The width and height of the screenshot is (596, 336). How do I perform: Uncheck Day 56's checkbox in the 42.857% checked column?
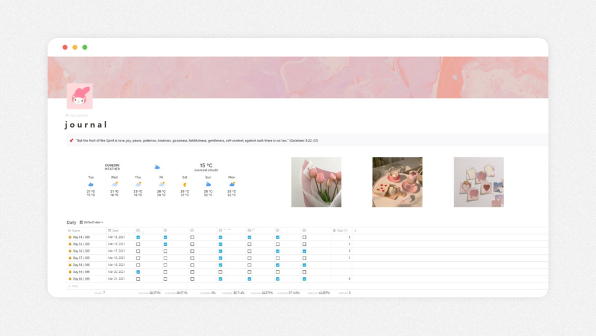(x=304, y=251)
